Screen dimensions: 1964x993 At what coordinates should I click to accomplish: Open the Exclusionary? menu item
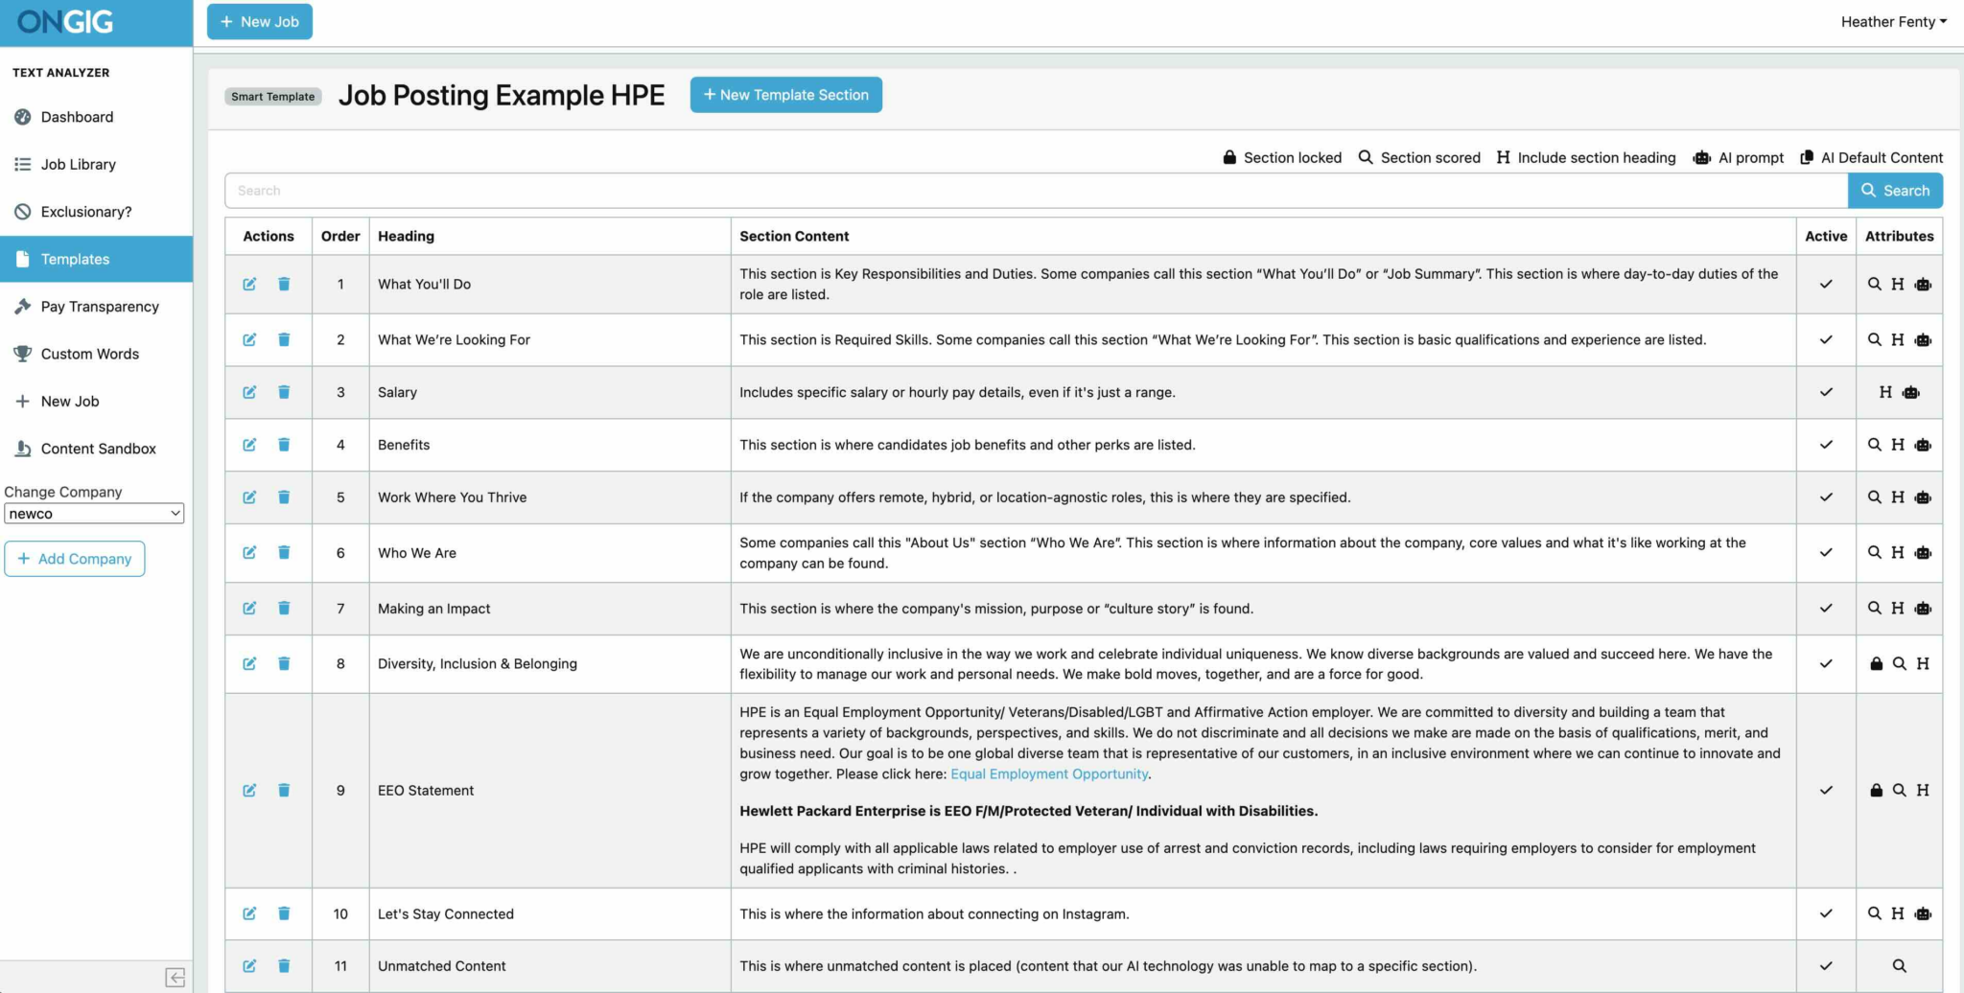pos(85,211)
